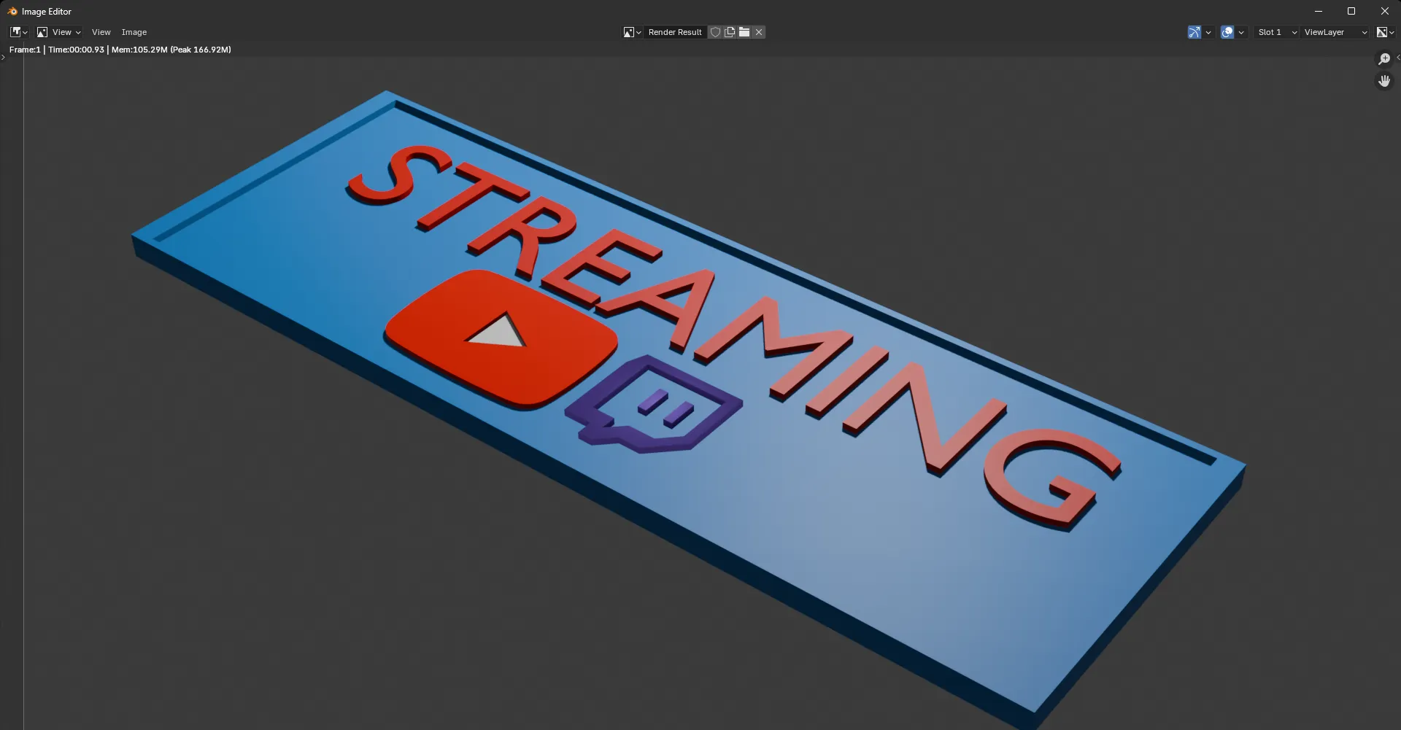Open the ViewLayer selector dropdown
Viewport: 1401px width, 730px height.
coord(1334,32)
